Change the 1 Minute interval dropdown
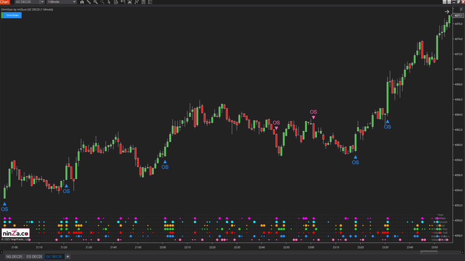 tap(61, 2)
